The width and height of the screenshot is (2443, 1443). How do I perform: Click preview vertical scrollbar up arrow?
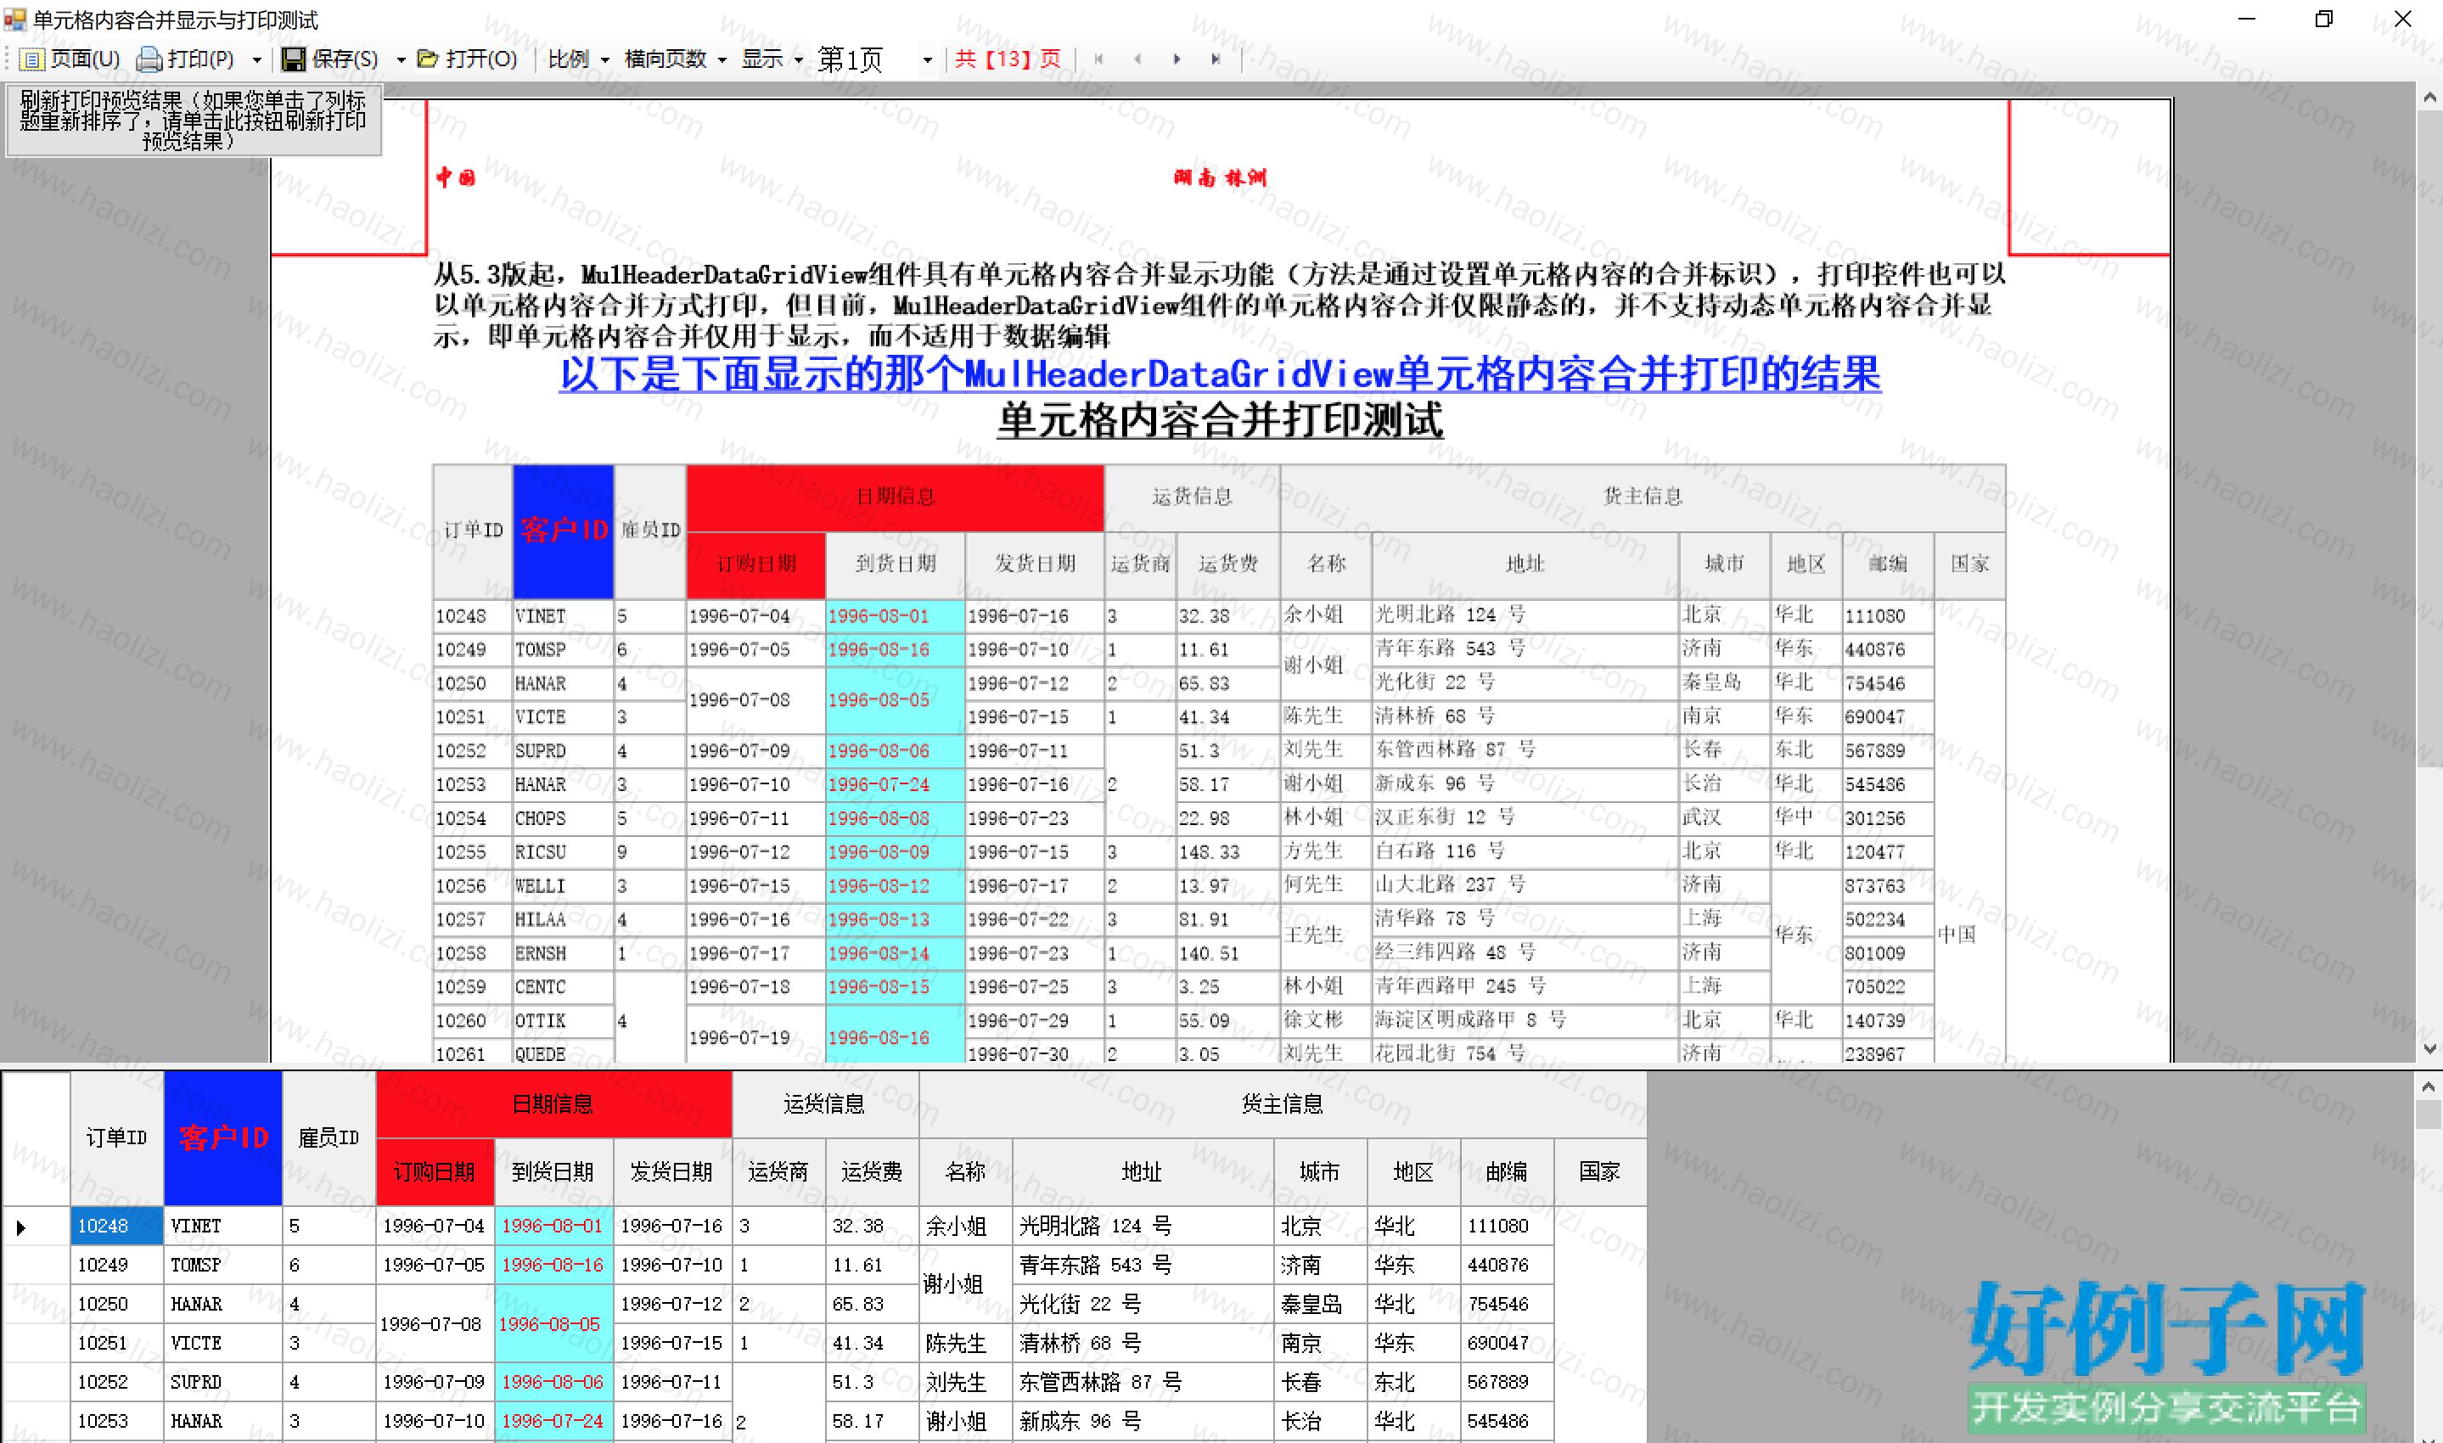pos(2429,98)
